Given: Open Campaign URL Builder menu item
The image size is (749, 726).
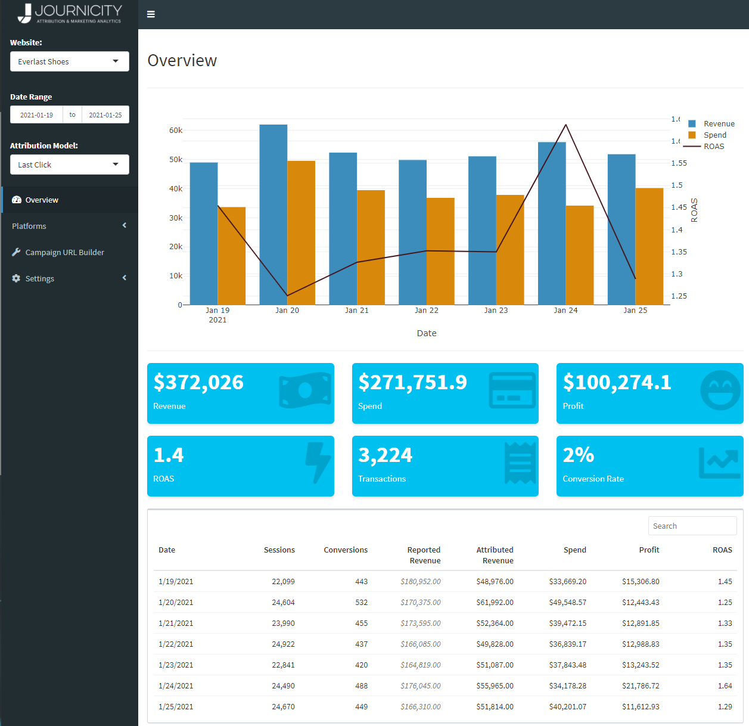Looking at the screenshot, I should tap(70, 252).
